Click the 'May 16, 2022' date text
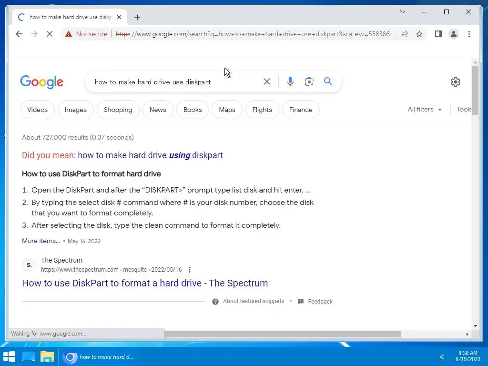The width and height of the screenshot is (488, 366). click(x=84, y=241)
